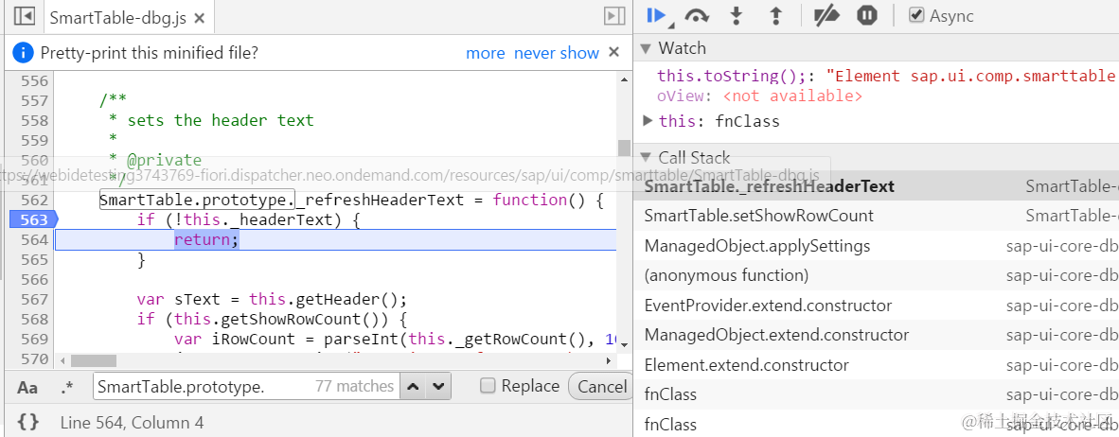The width and height of the screenshot is (1119, 437).
Task: Select SmartTable._refreshHeaderText stack frame
Action: 877,186
